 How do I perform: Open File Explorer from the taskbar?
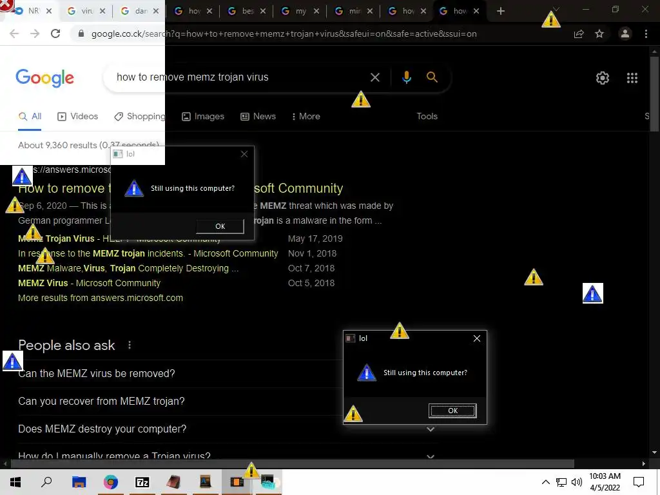pos(79,482)
